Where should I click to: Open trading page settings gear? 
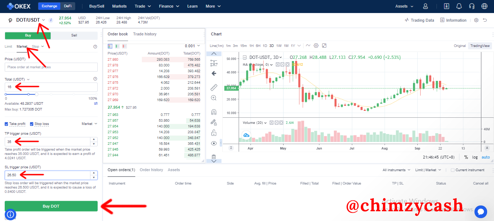click(476, 20)
